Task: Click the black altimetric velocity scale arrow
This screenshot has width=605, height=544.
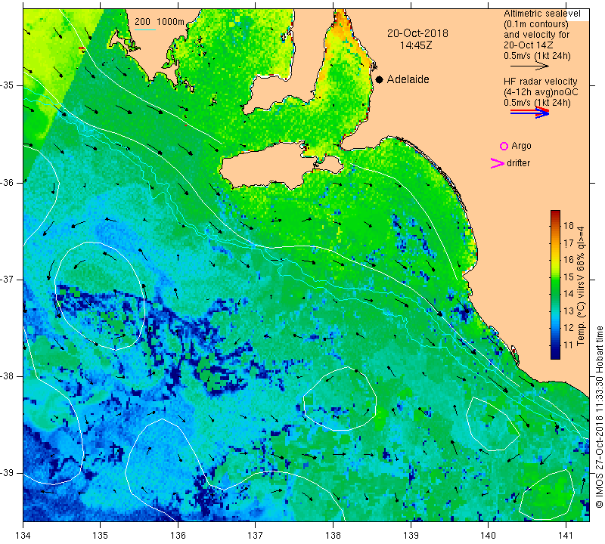Action: pos(529,66)
